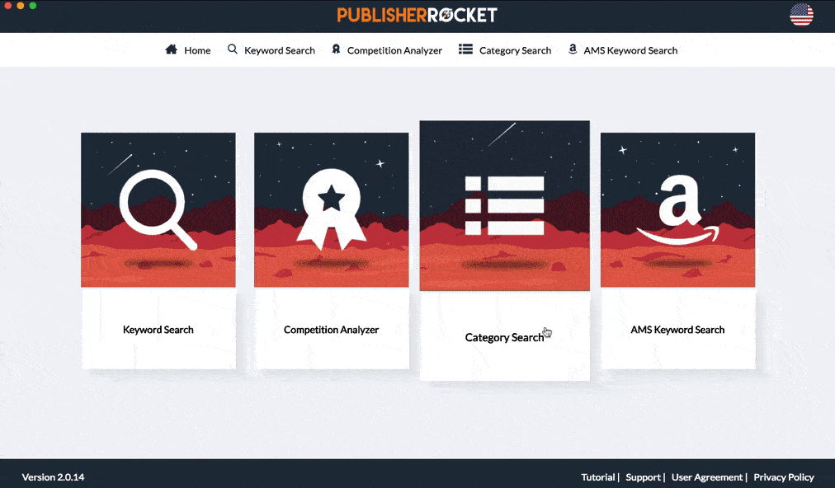
Task: Click the Home house icon in navigation
Action: (x=172, y=49)
